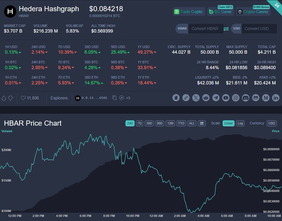
Task: Click the Hedera Hashgraph logo
Action: 10,11
